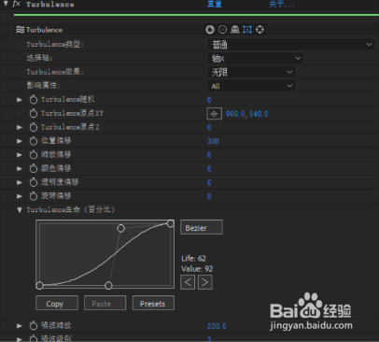Go to previous curve point button

pyautogui.click(x=188, y=282)
